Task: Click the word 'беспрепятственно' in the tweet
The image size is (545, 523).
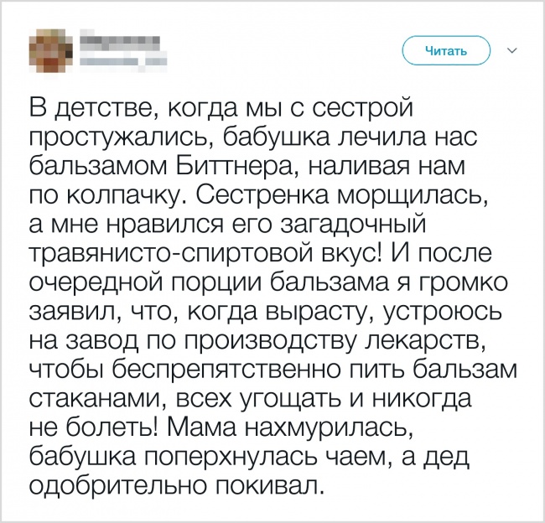Action: pos(208,370)
